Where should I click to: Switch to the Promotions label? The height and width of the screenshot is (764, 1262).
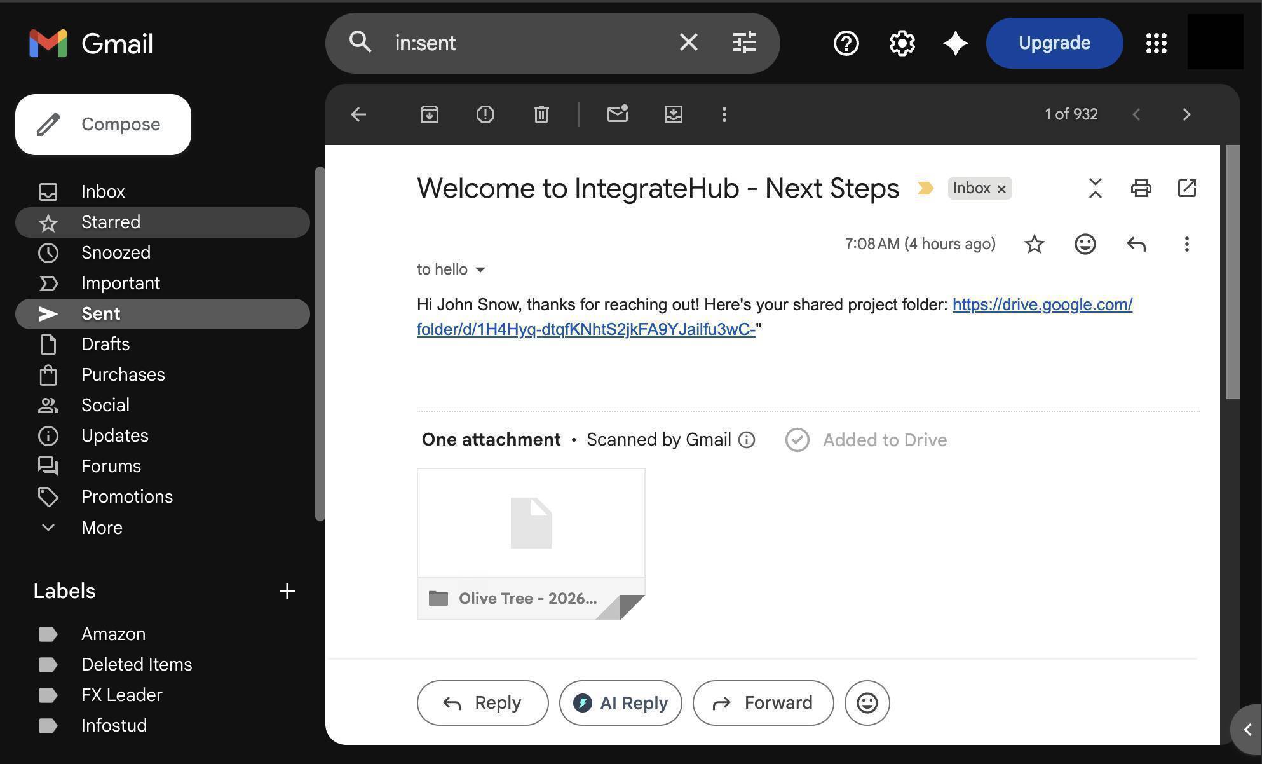(x=127, y=496)
